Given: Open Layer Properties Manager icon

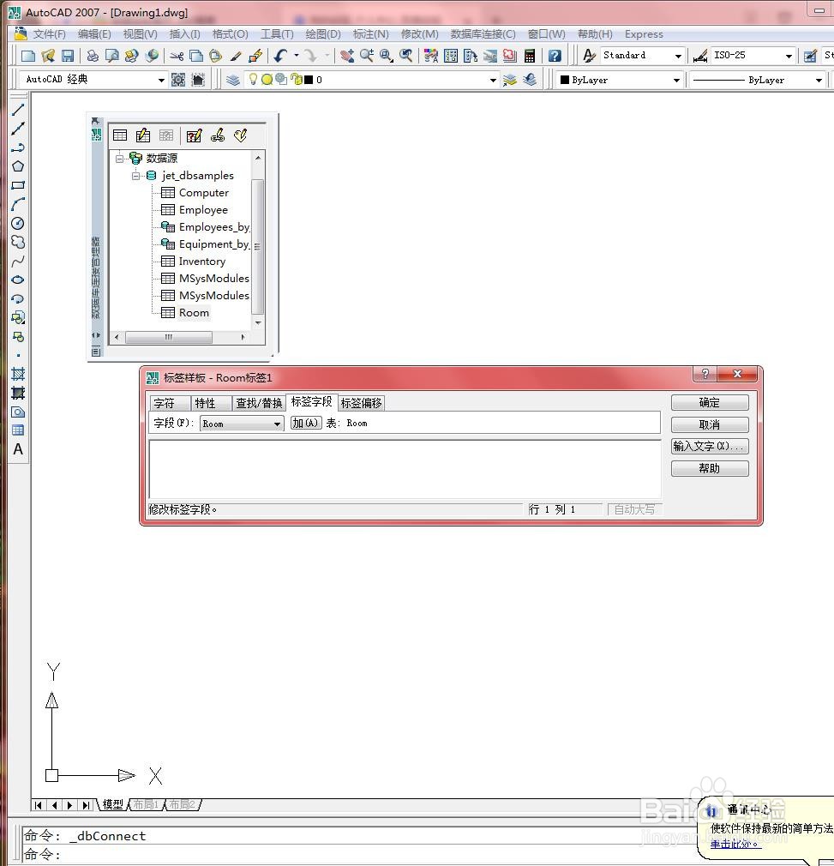Looking at the screenshot, I should [233, 80].
